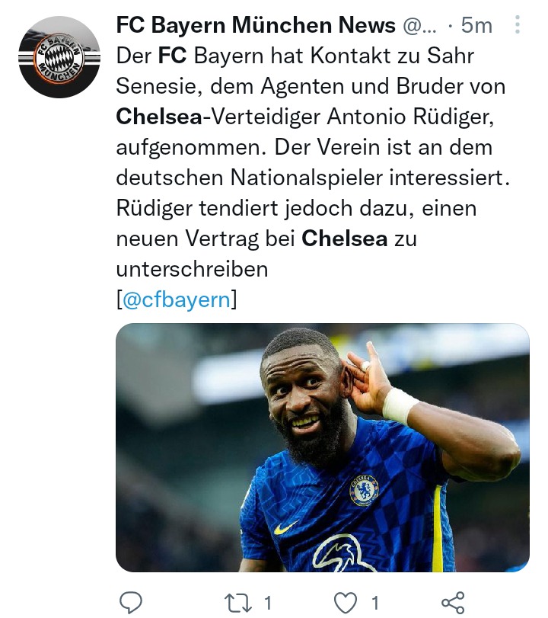Click the name 'Antonio Rüdiger' in the tweet
548x618 pixels.
click(x=408, y=117)
